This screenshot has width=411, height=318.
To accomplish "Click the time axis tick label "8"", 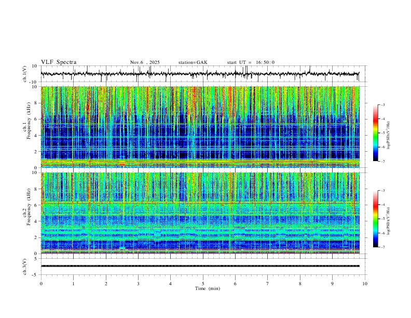I will 300,284.
